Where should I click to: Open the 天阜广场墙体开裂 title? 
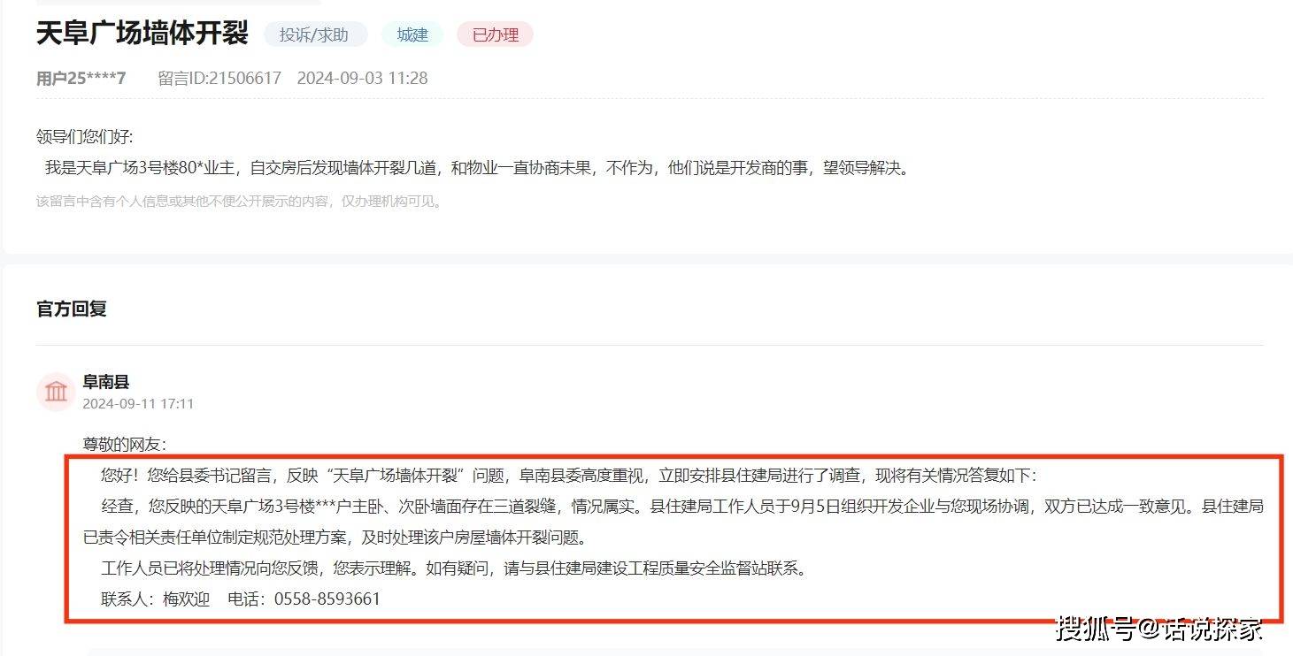[142, 34]
